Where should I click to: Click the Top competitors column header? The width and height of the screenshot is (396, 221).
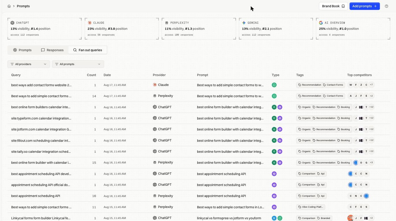click(359, 75)
